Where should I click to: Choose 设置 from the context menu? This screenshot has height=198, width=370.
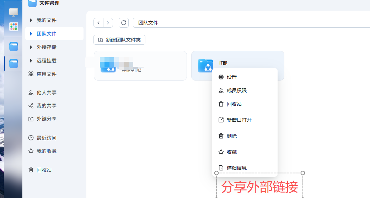point(245,77)
